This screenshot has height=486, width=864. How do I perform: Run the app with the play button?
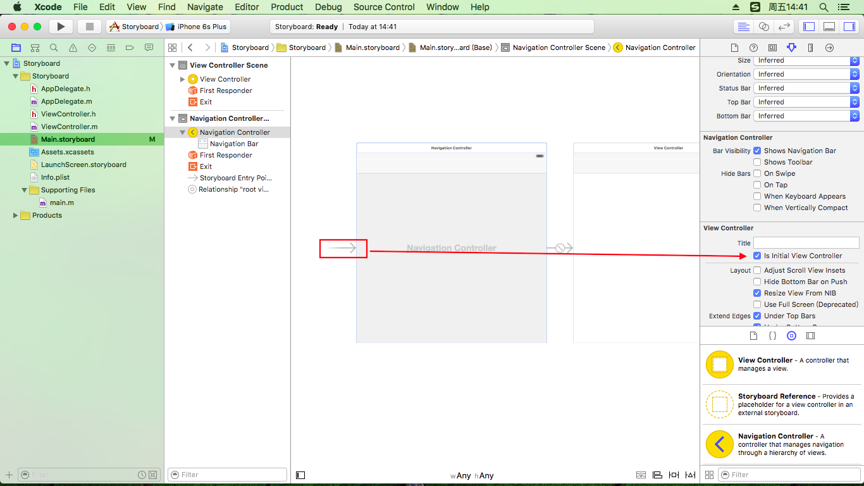(x=60, y=27)
